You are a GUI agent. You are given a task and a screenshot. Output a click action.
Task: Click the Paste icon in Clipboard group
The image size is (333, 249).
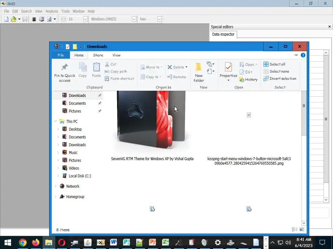pos(96,67)
